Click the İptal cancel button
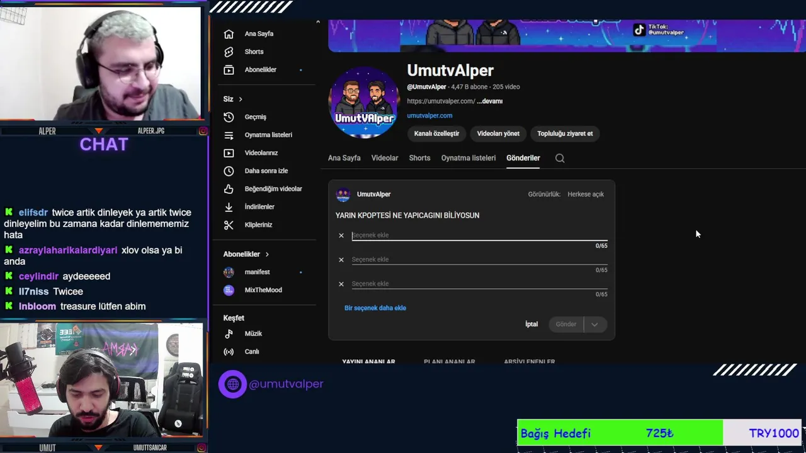 point(532,324)
